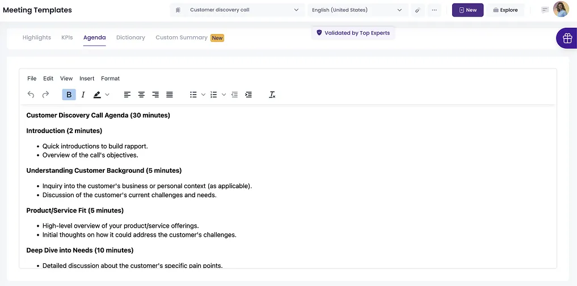Viewport: 577px width, 286px height.
Task: Open the Format menu
Action: tap(111, 79)
